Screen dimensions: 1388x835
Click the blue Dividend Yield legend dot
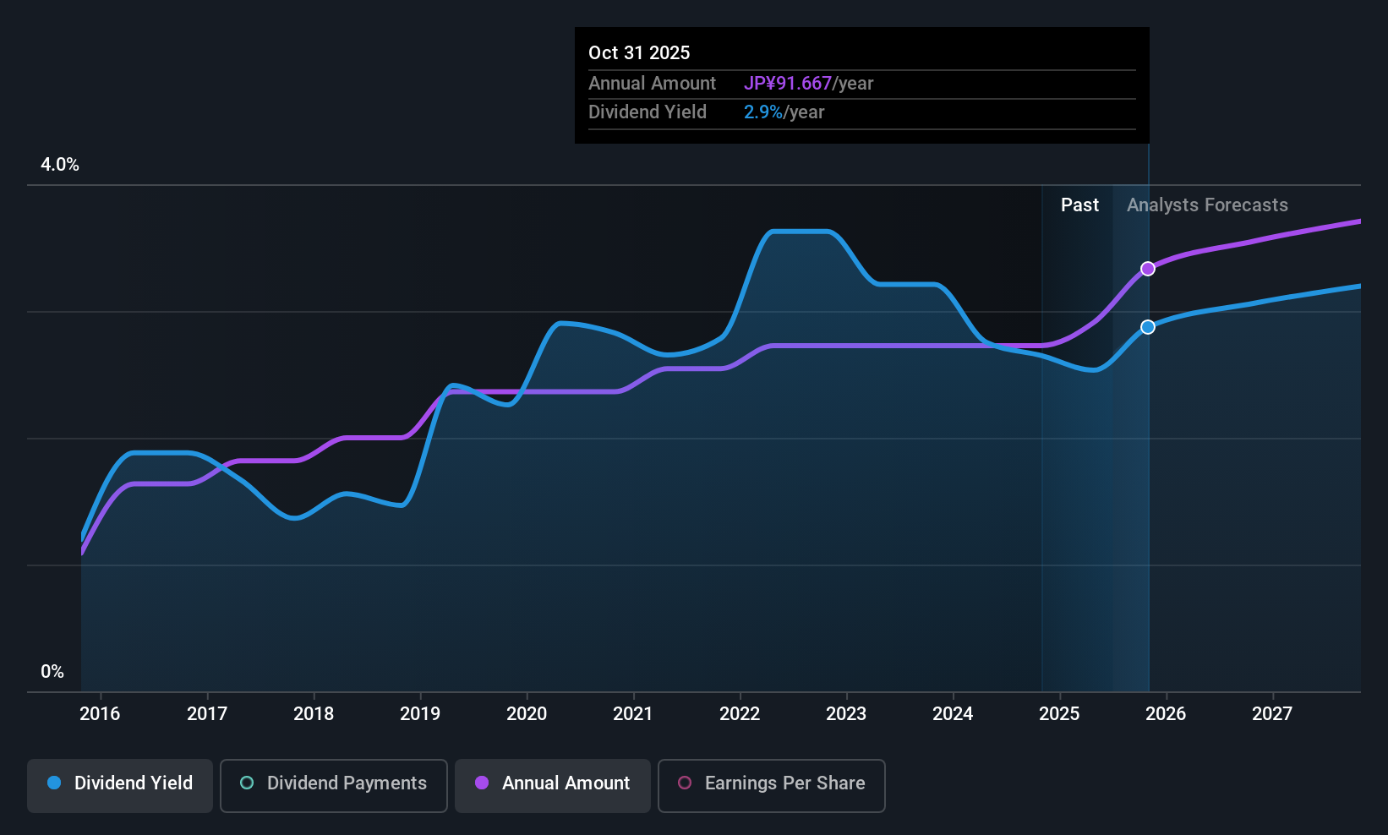(x=54, y=783)
